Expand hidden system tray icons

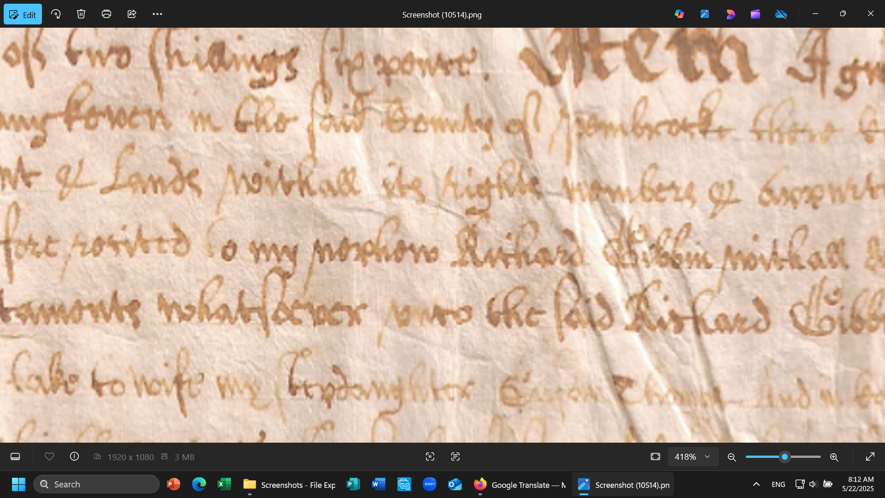(756, 484)
